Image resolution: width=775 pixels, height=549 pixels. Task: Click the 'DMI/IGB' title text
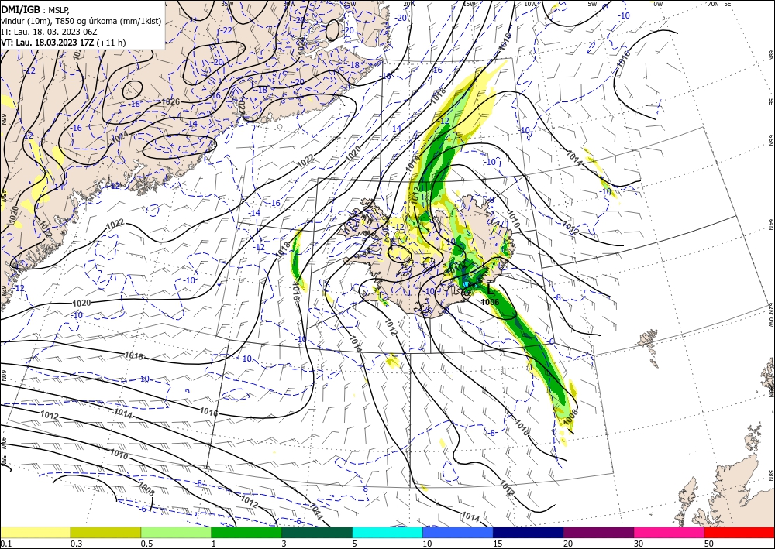20,9
